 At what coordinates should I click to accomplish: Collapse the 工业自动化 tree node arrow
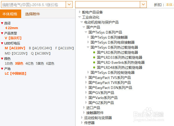pyautogui.click(x=79, y=17)
